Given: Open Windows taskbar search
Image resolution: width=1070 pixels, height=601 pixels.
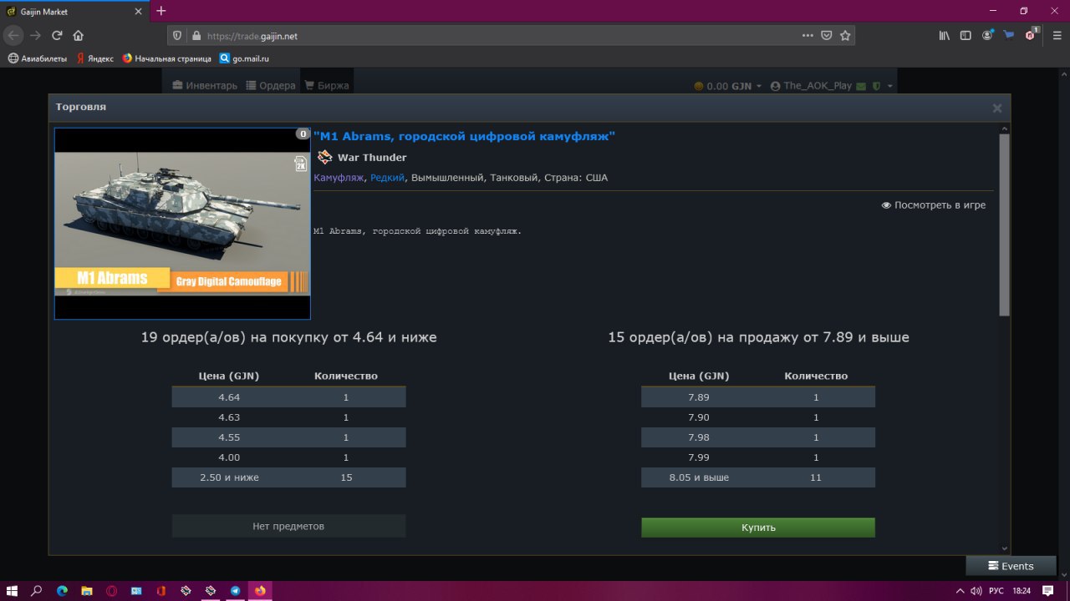Looking at the screenshot, I should [x=37, y=590].
